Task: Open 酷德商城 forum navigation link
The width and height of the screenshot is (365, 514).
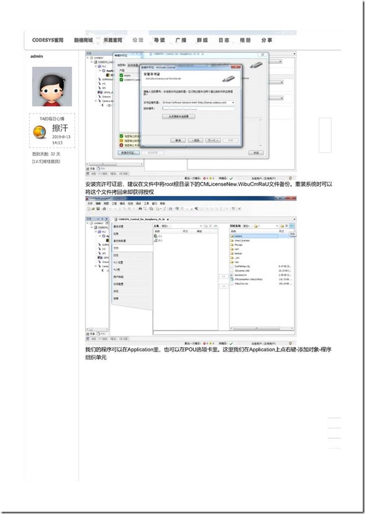Action: click(83, 40)
